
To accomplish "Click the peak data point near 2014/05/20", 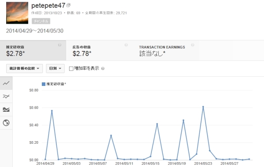I will click(183, 120).
